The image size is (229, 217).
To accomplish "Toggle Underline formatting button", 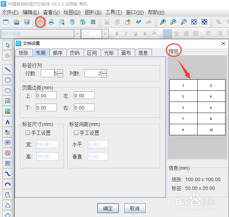I will click(136, 34).
